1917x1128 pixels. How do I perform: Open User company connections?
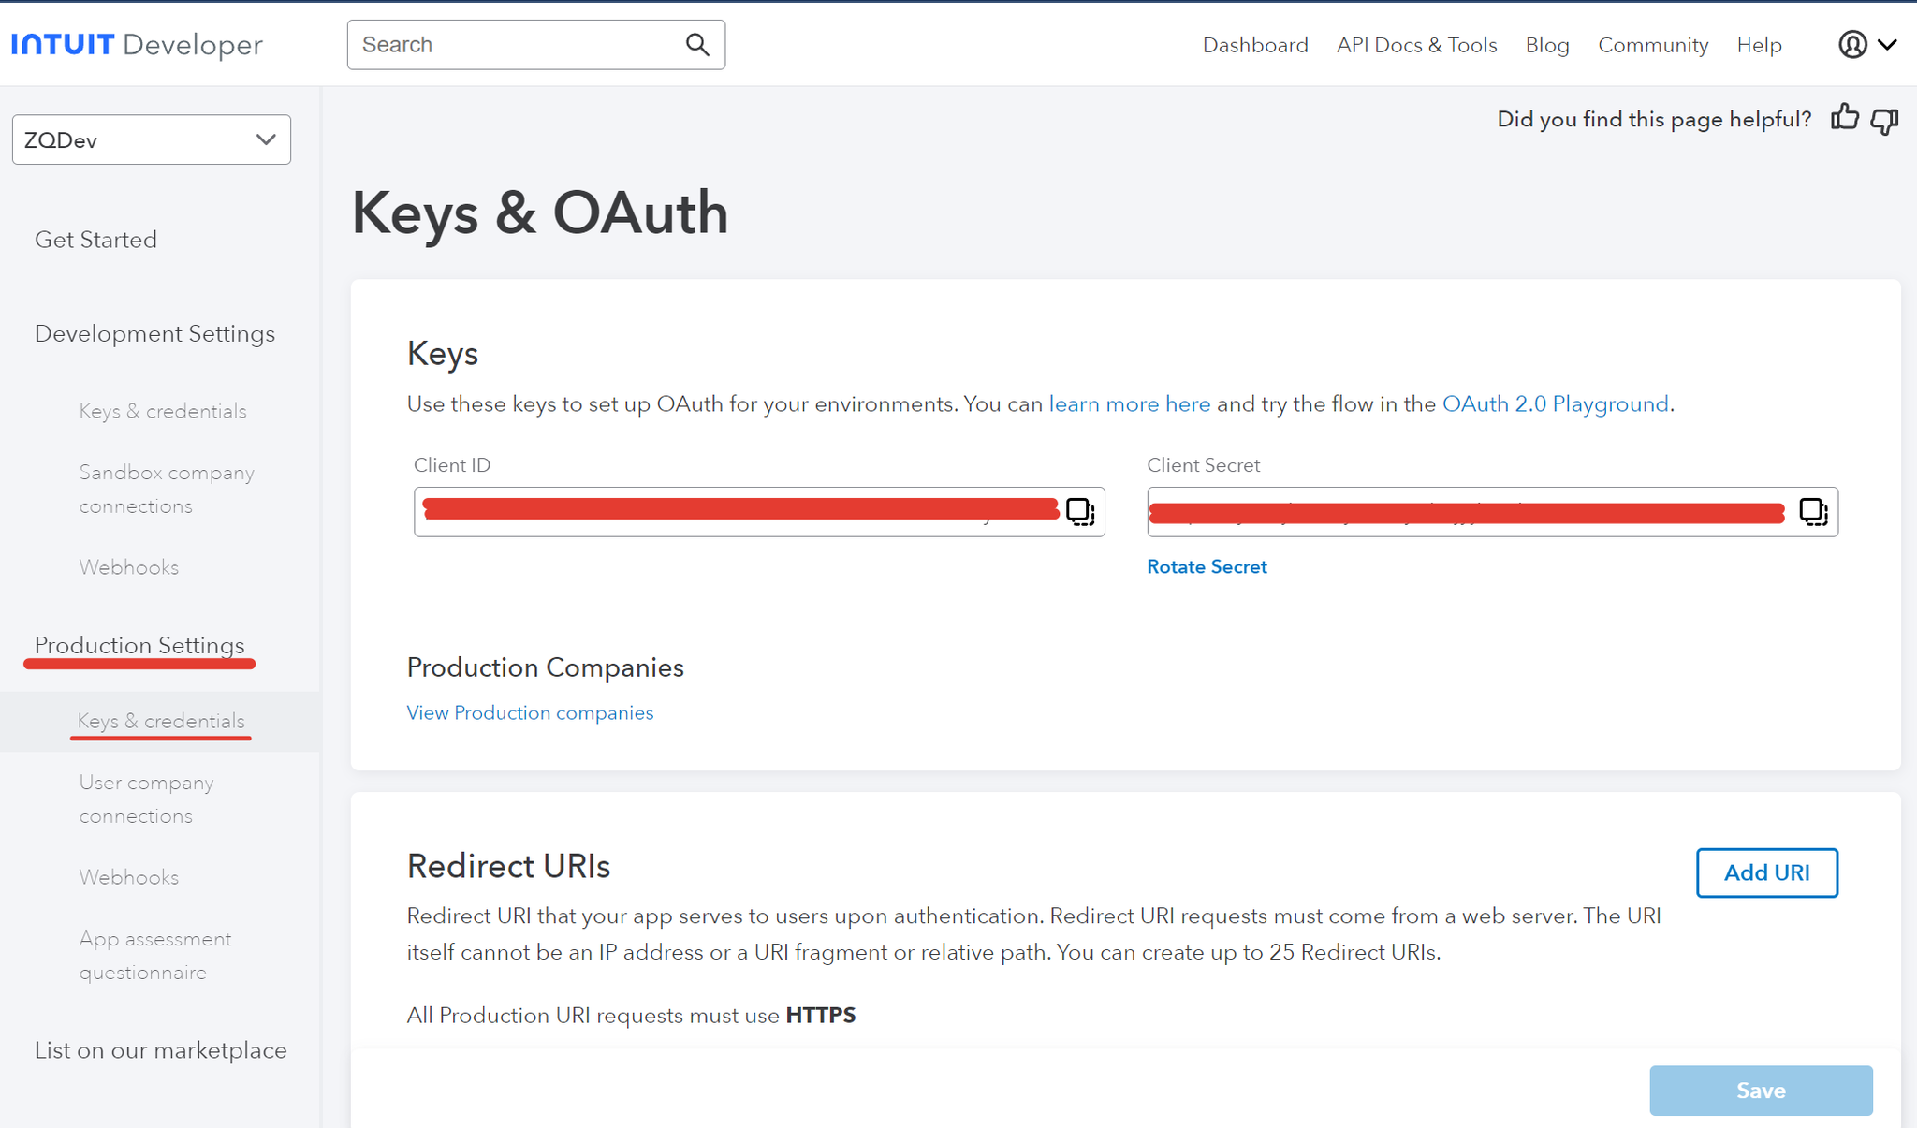click(146, 798)
